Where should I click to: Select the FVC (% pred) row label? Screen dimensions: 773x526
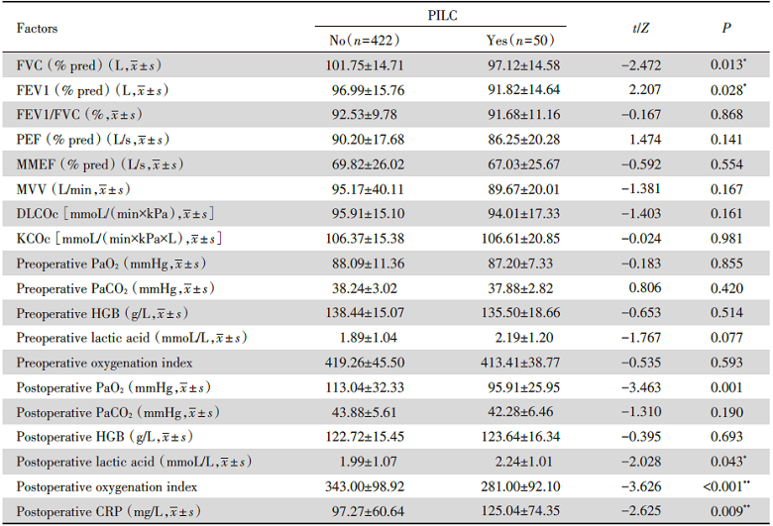[x=90, y=65]
